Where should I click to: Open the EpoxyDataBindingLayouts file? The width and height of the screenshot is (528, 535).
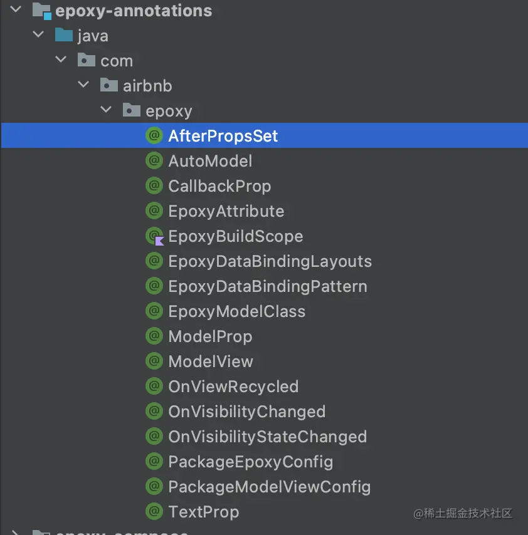pyautogui.click(x=270, y=261)
